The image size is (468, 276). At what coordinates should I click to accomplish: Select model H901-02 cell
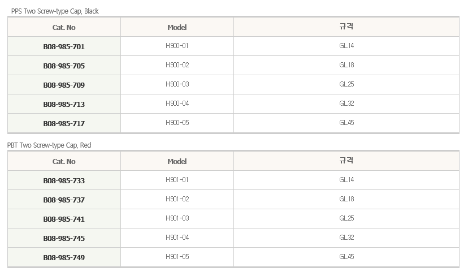(177, 199)
